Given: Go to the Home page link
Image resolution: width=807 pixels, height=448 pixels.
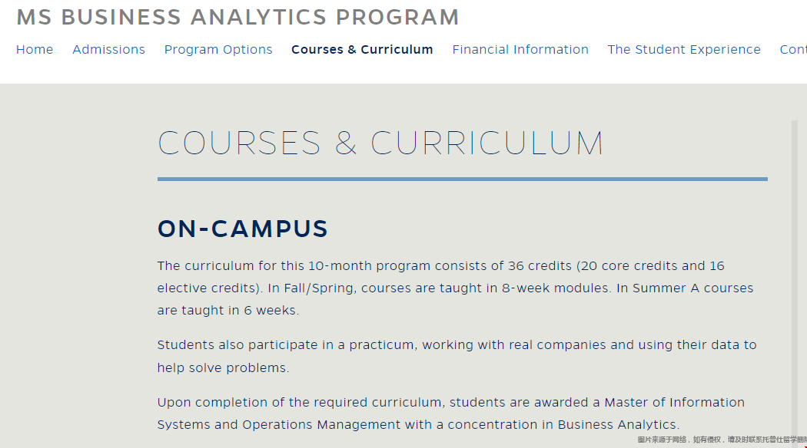Looking at the screenshot, I should pos(35,49).
